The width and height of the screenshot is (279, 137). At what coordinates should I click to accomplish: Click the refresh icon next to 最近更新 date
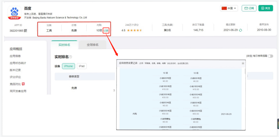(241, 30)
